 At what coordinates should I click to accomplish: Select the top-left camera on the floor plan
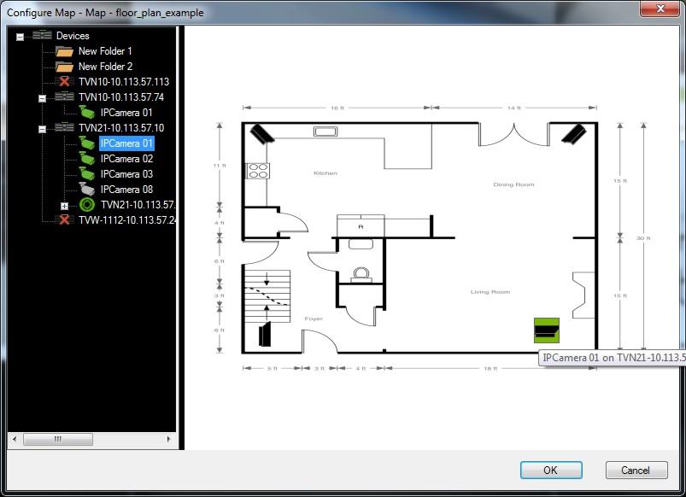coord(261,134)
